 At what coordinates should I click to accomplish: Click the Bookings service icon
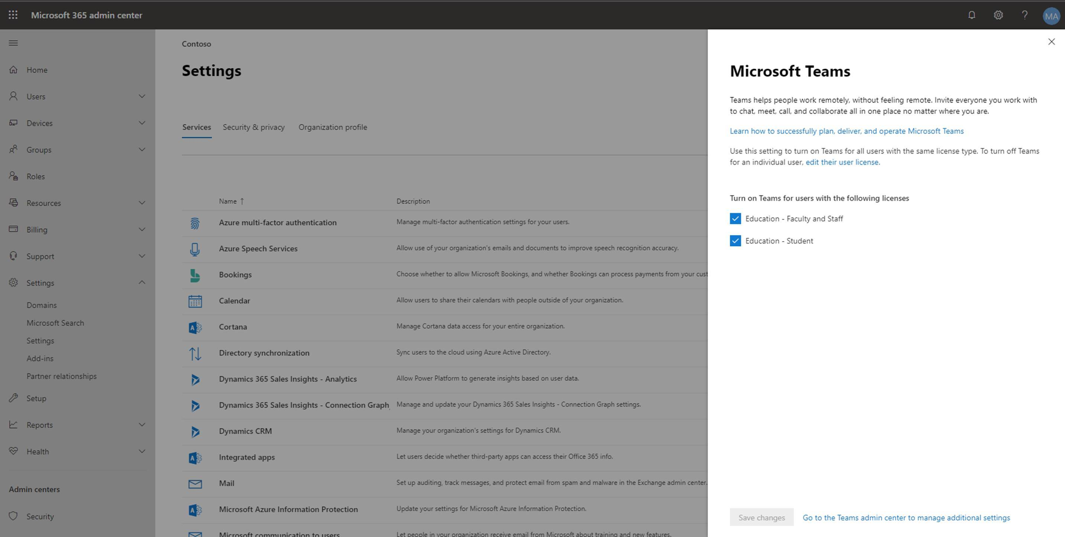pyautogui.click(x=195, y=274)
